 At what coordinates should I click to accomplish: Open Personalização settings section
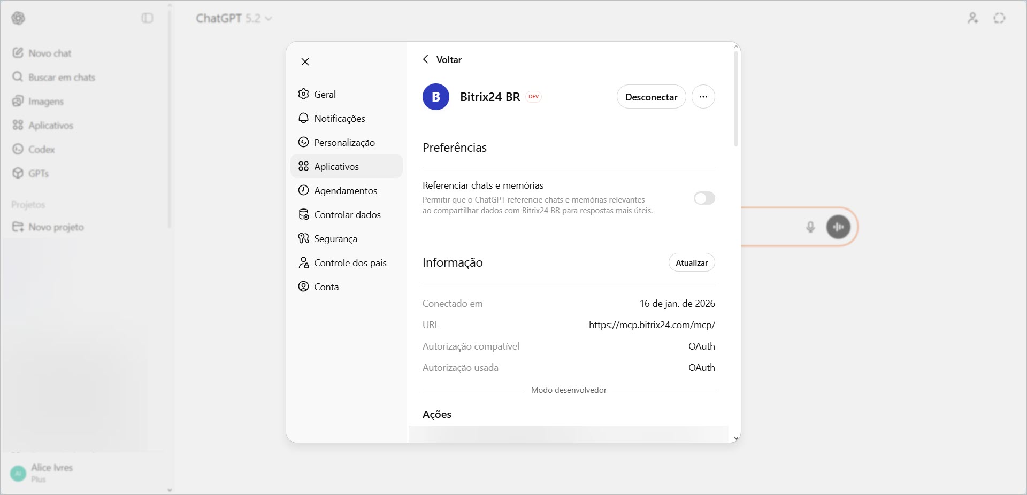point(344,142)
